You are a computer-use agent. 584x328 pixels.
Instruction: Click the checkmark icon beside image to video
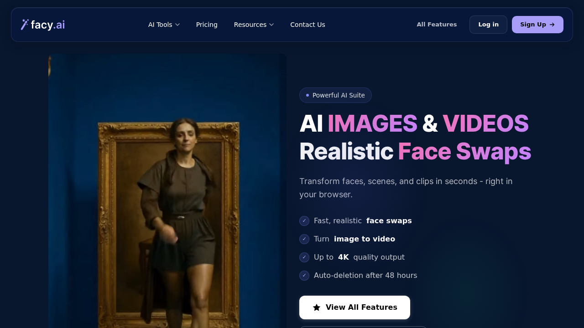click(304, 239)
